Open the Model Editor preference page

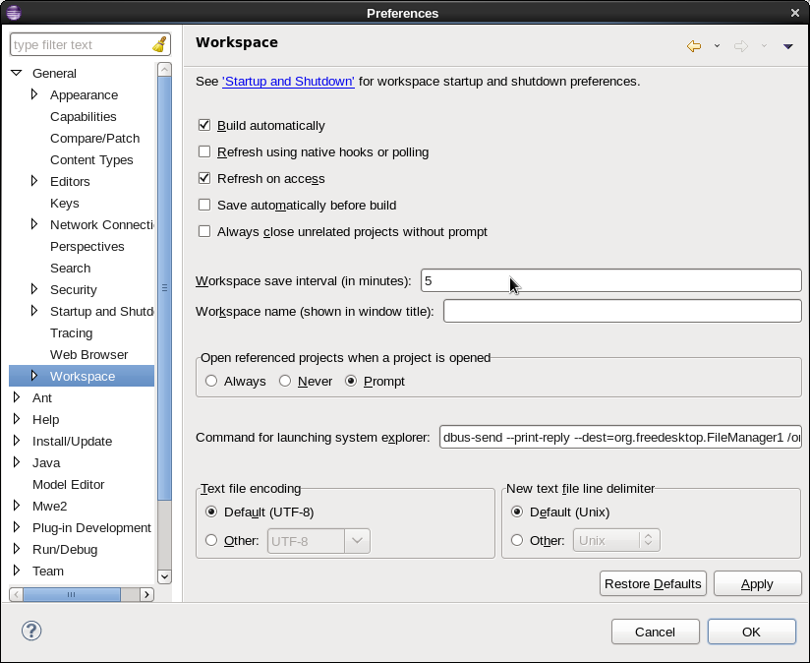pos(68,484)
